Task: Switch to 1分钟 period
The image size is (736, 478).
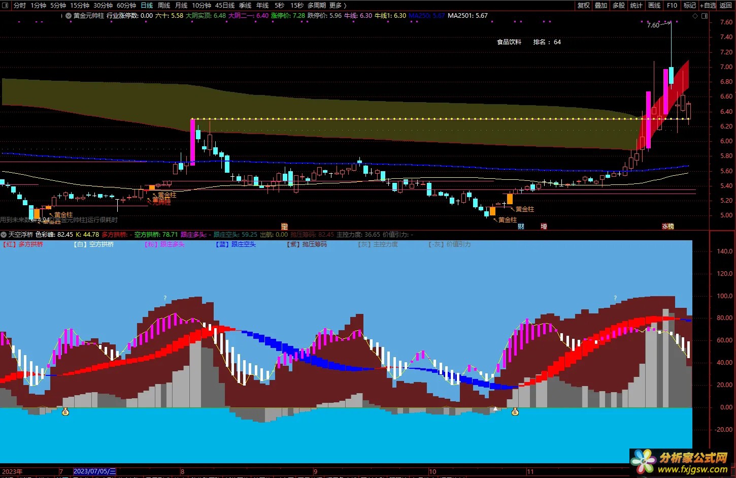Action: 38,5
